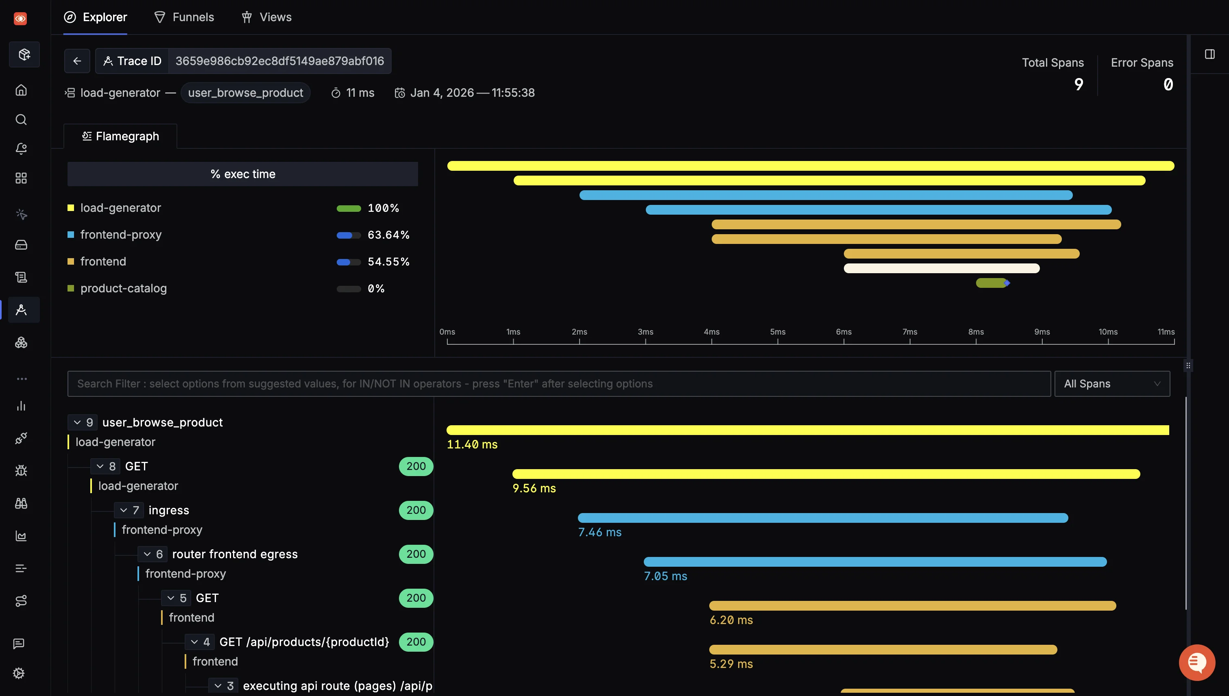This screenshot has width=1229, height=696.
Task: Select the Flamegraph tab
Action: pyautogui.click(x=120, y=136)
